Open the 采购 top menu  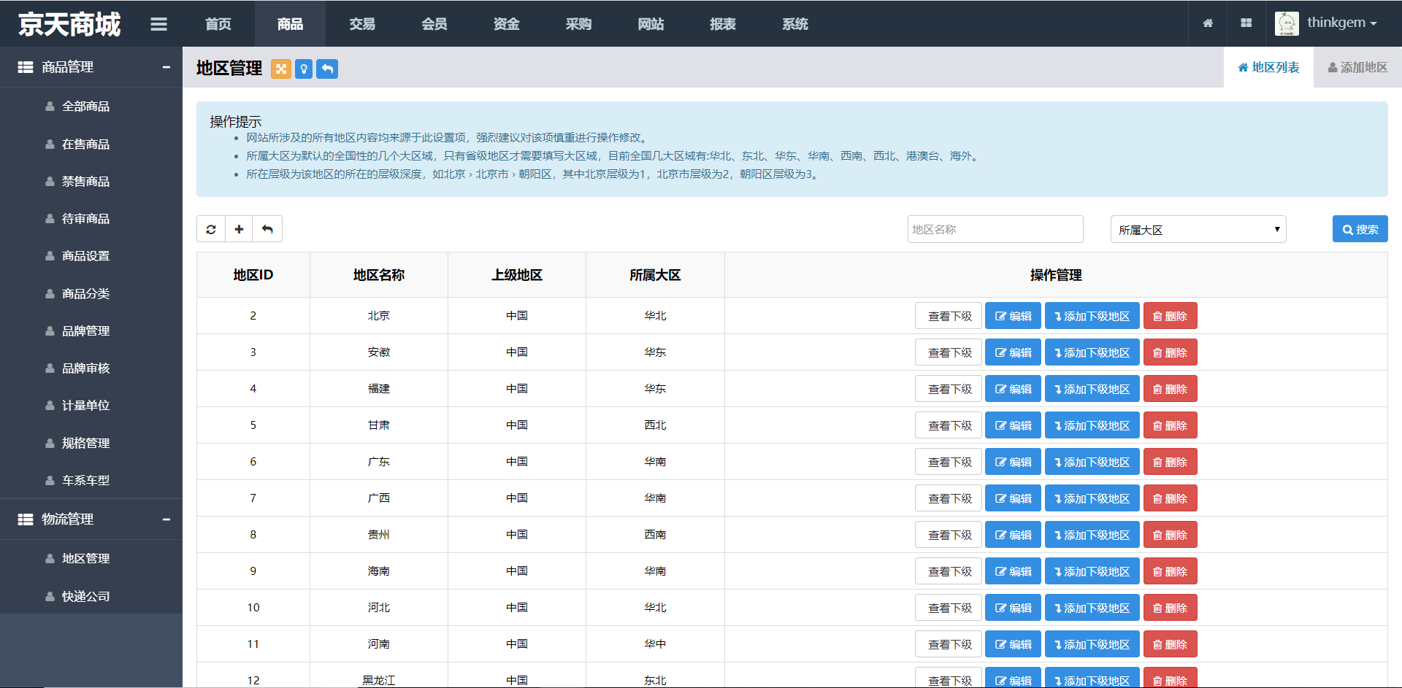(x=578, y=24)
